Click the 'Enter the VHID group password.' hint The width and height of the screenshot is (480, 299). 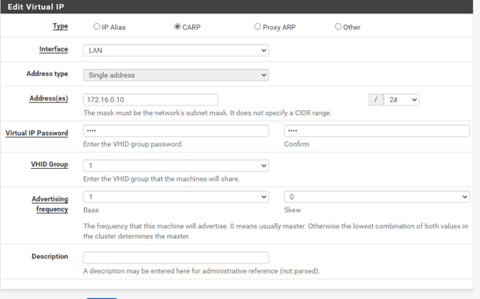[132, 144]
